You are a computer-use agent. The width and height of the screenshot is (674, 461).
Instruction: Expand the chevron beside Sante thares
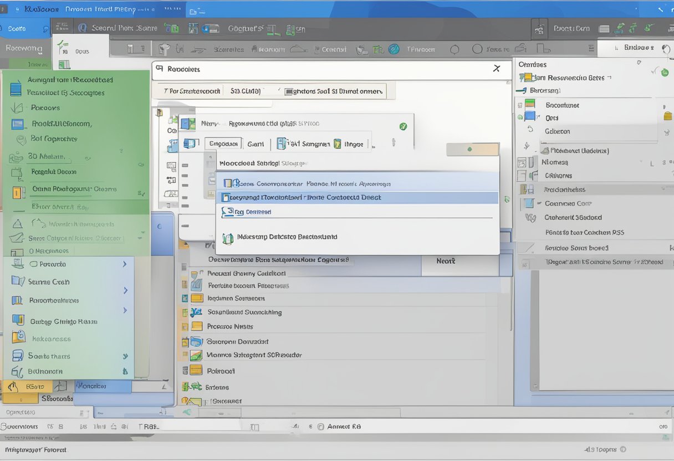point(125,356)
